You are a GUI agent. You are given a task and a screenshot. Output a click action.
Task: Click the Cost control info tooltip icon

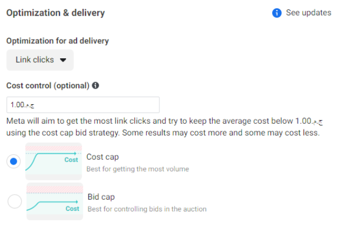96,85
